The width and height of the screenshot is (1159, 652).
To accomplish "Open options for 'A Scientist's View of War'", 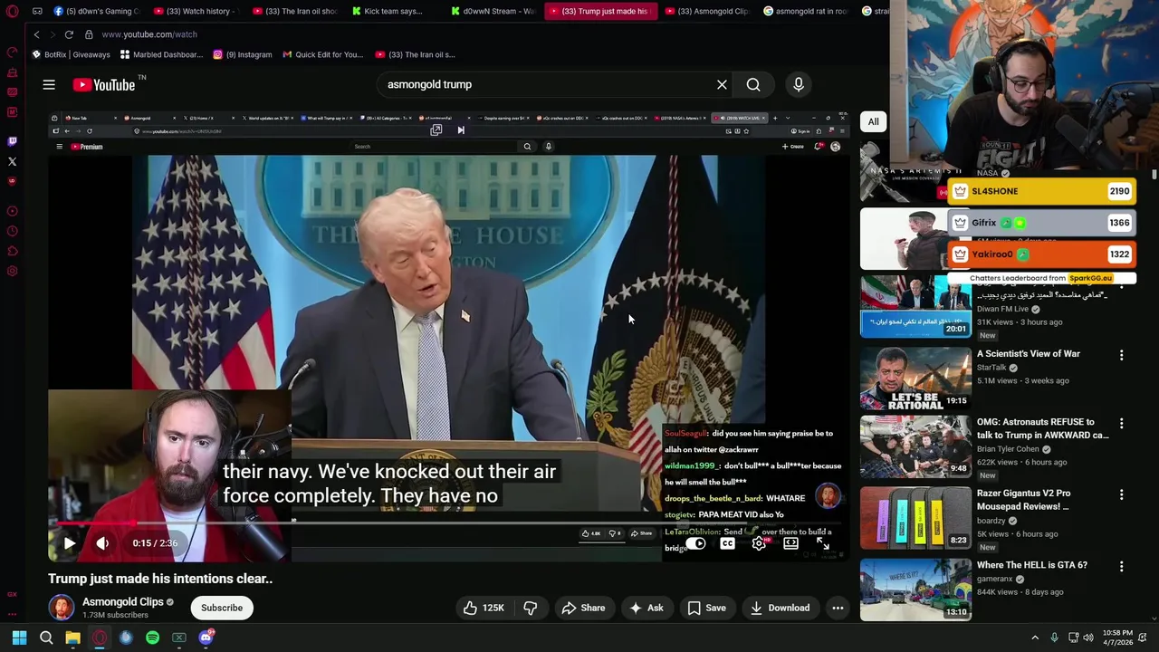I will (1121, 355).
